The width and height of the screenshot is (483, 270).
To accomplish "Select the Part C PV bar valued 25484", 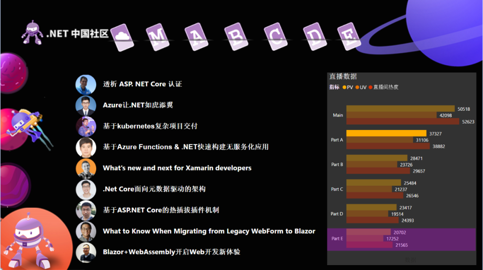I will (x=373, y=183).
